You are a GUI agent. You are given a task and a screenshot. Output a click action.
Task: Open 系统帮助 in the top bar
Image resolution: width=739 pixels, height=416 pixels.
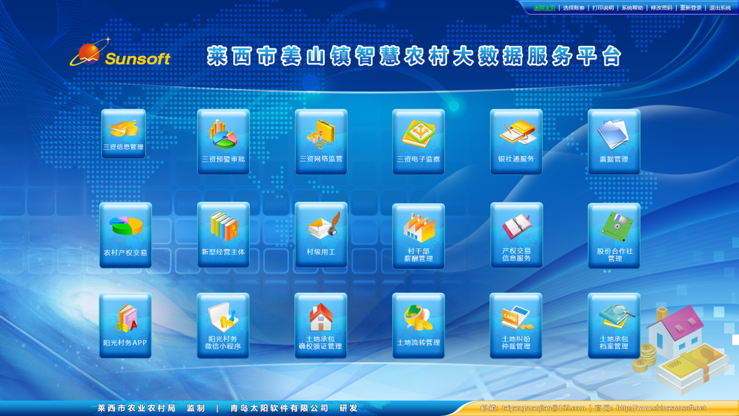[x=632, y=8]
